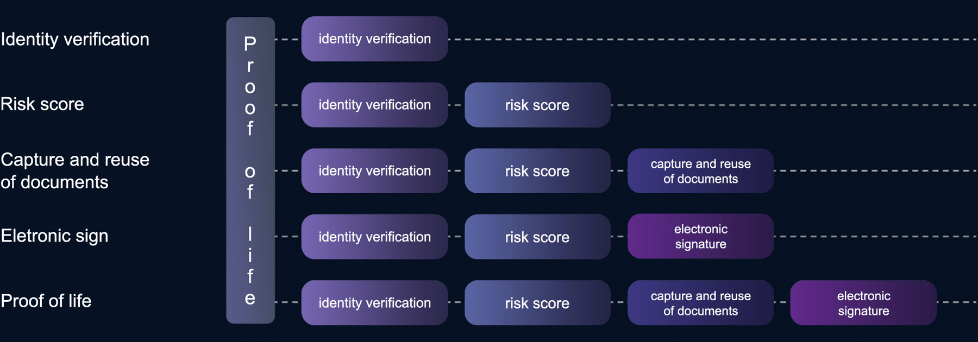This screenshot has width=978, height=342.
Task: Choose capture and reuse pill in the bottom row
Action: (x=700, y=303)
